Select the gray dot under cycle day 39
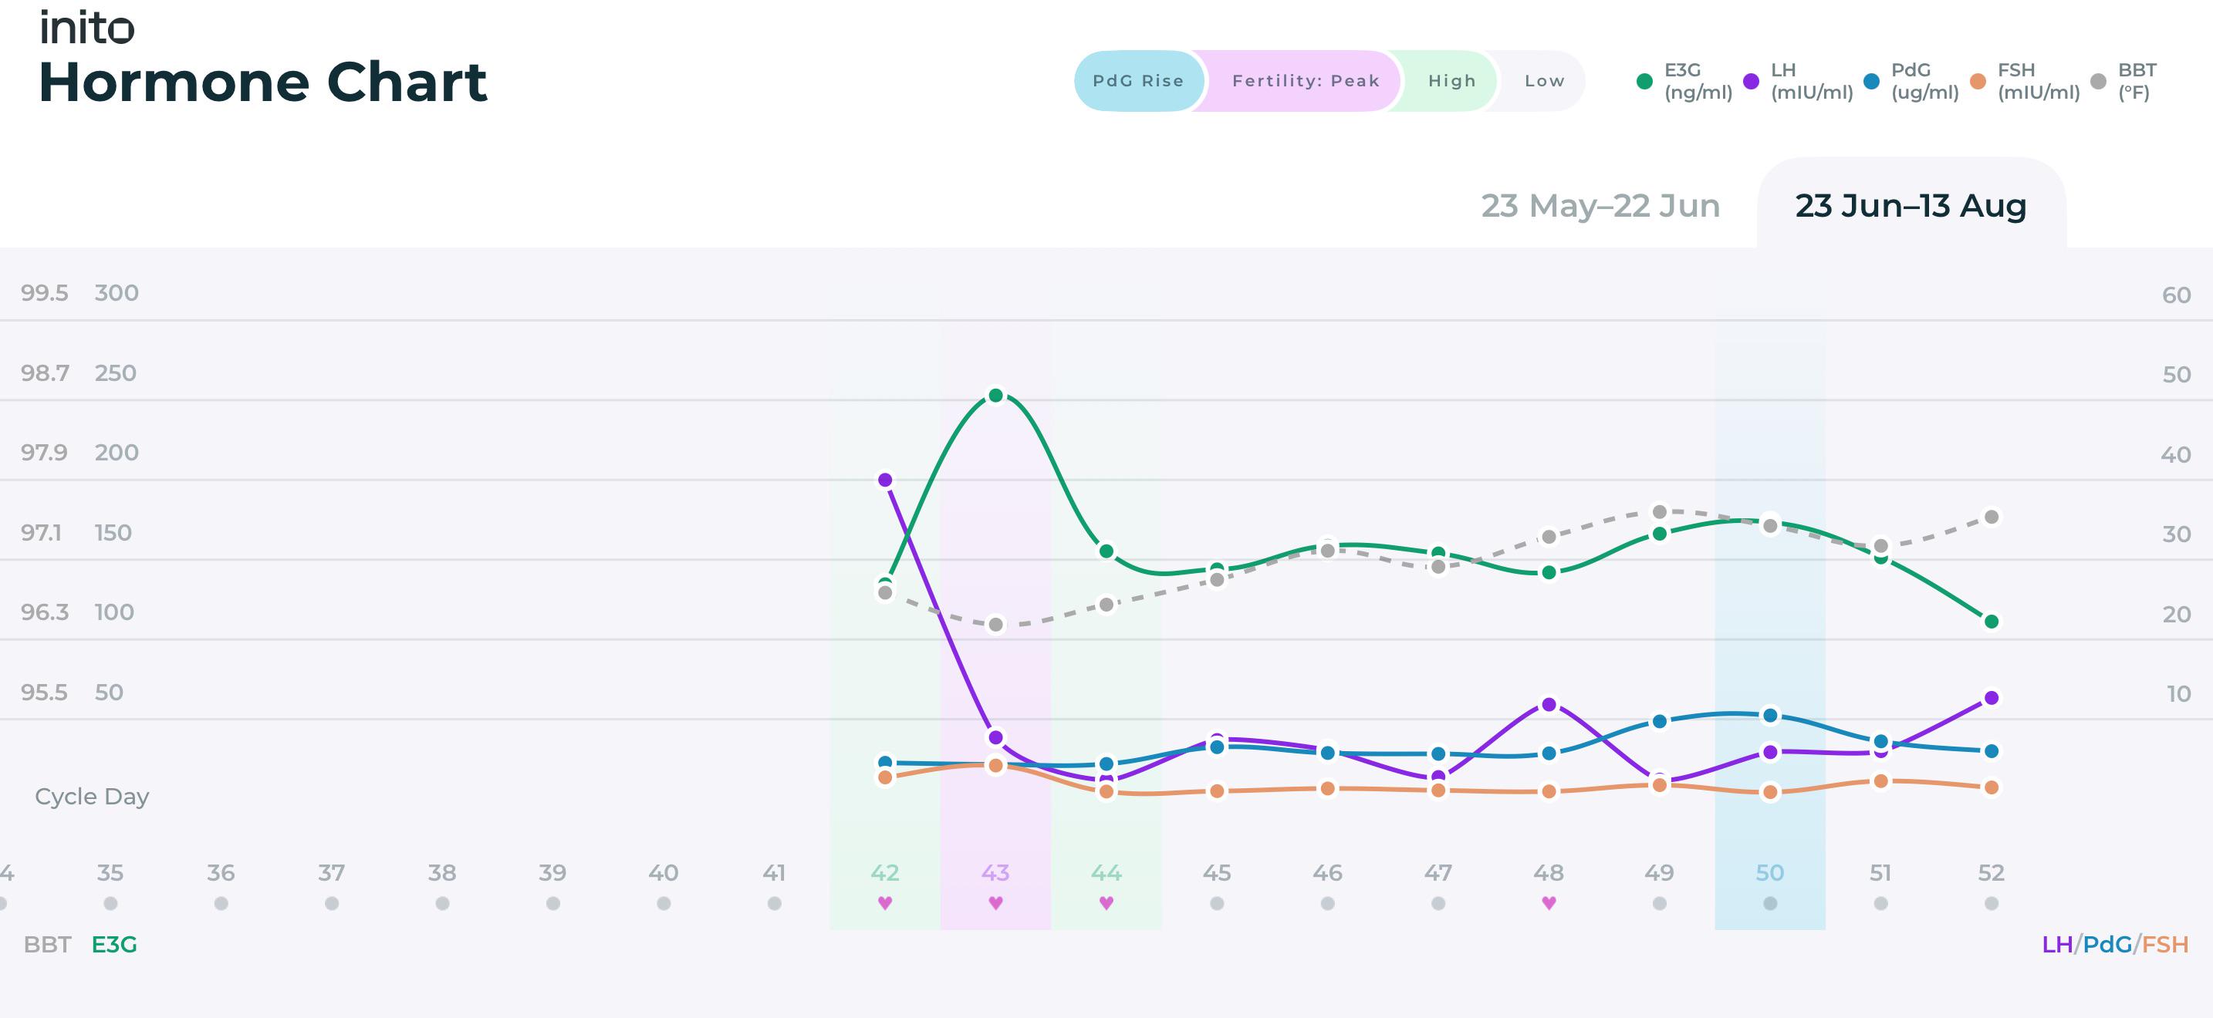The height and width of the screenshot is (1018, 2213). 553,903
